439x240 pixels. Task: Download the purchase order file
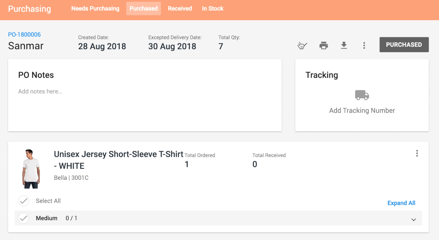344,45
